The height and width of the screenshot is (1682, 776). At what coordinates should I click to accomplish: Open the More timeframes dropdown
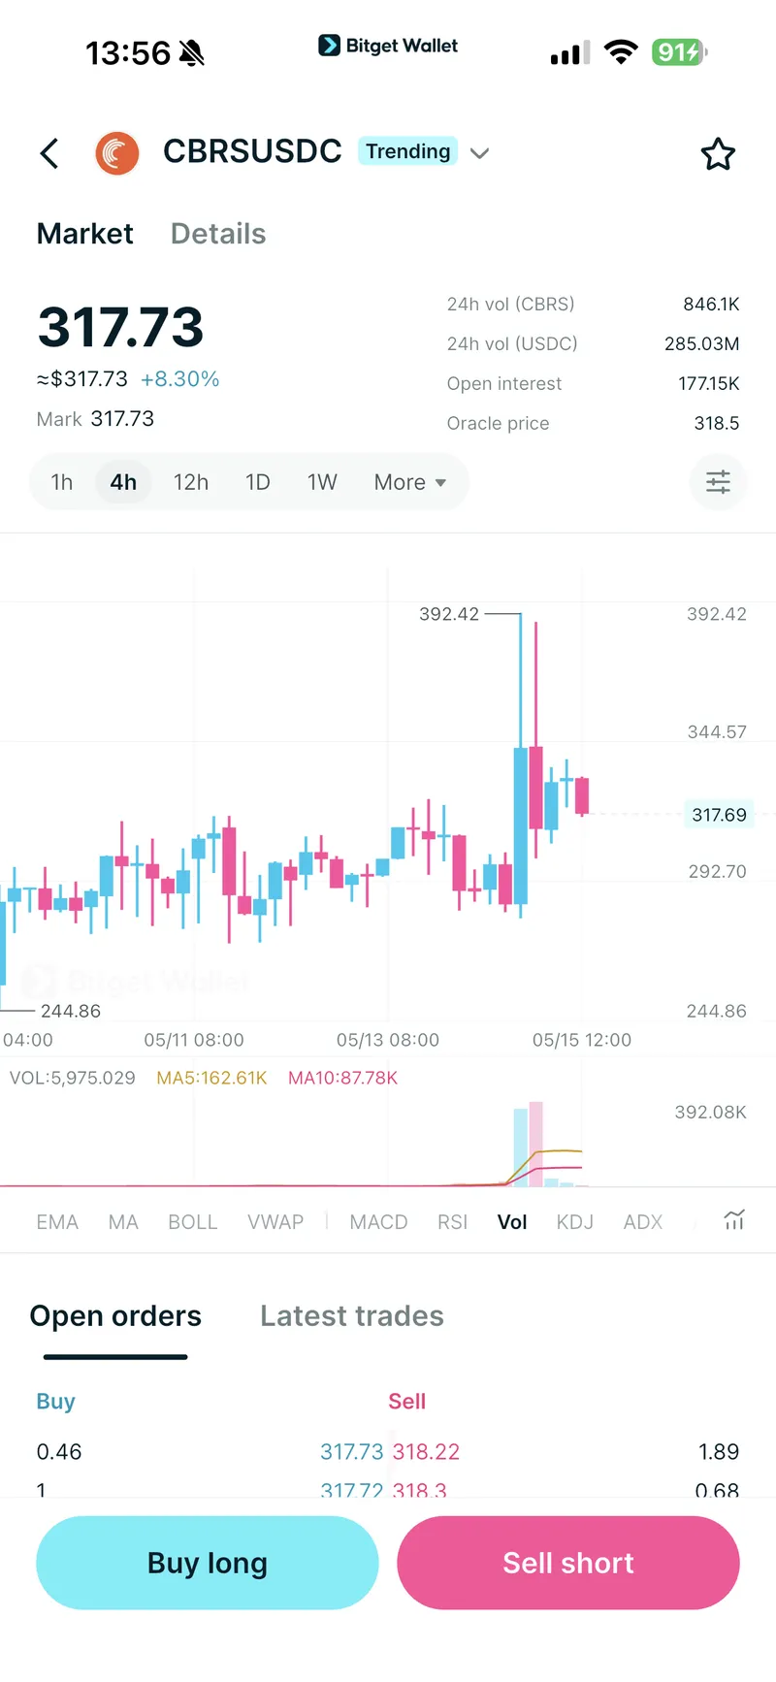pyautogui.click(x=410, y=482)
